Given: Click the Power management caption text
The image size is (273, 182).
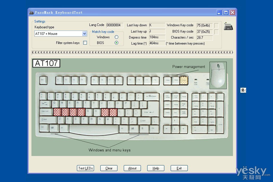Looking at the screenshot, I should tap(189, 67).
